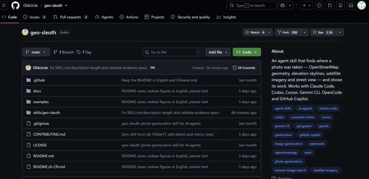Switch to the Projects tab
Screen dimensions: 369x179
point(154,17)
